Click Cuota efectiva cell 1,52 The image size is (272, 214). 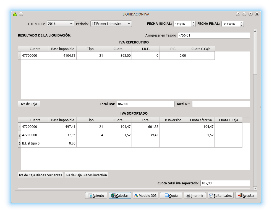(x=201, y=135)
